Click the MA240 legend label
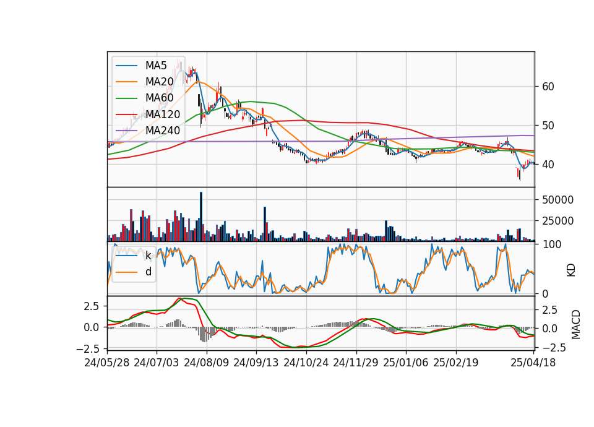Screen dimensions: 594x427 coord(163,131)
